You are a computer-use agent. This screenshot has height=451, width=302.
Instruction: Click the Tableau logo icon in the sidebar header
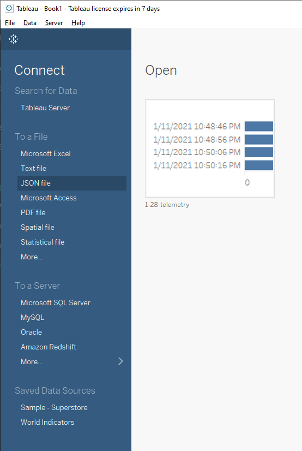click(x=13, y=39)
